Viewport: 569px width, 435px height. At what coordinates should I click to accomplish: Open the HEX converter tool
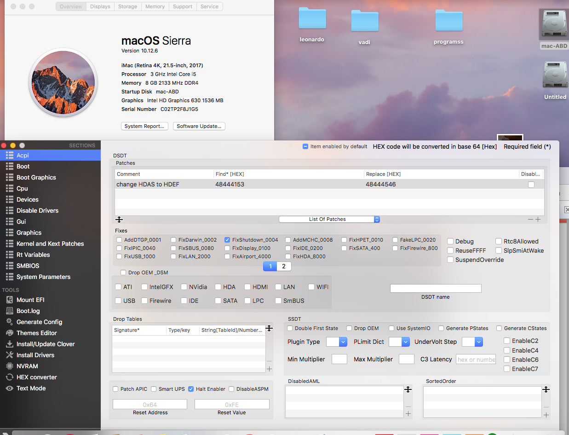[x=36, y=377]
